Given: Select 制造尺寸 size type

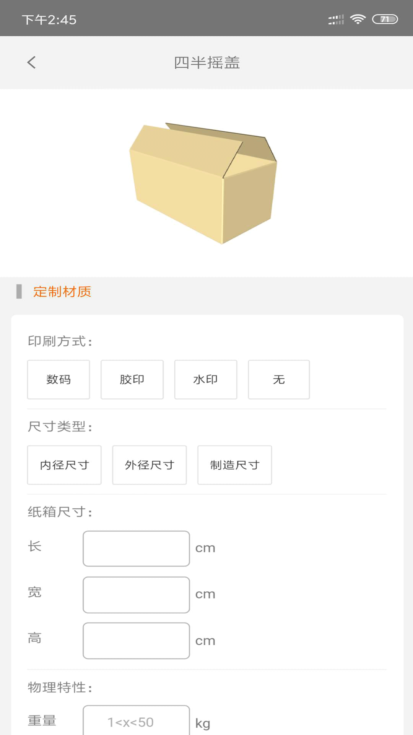Looking at the screenshot, I should tap(234, 465).
